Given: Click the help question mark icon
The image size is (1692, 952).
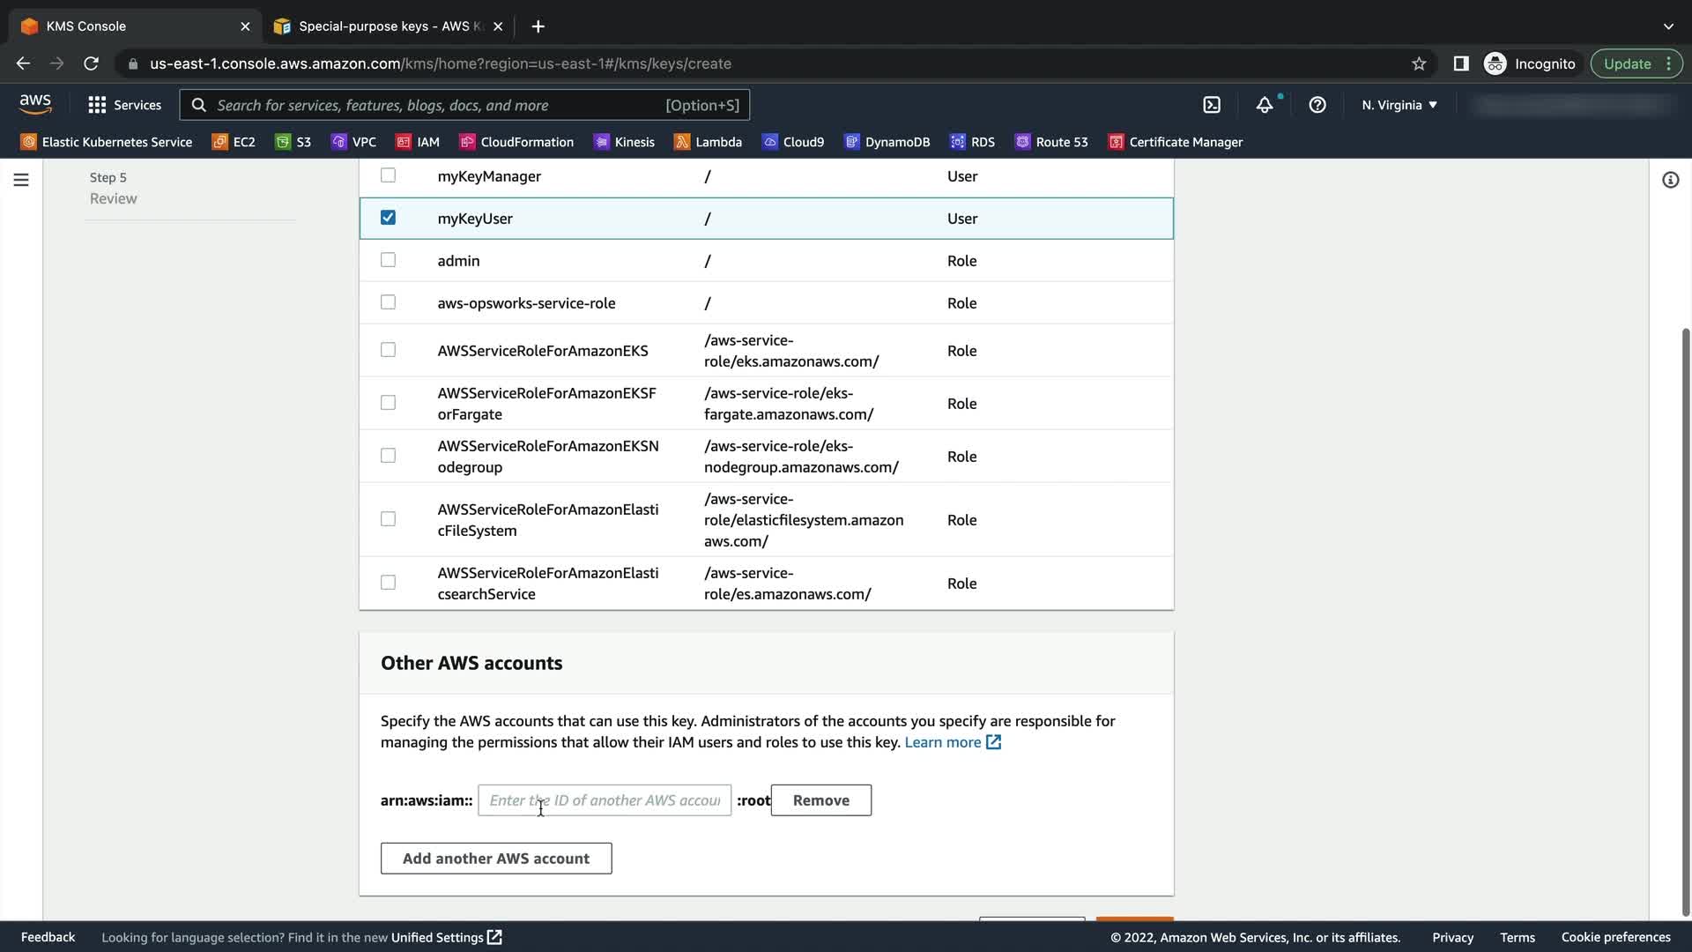Looking at the screenshot, I should click(x=1317, y=105).
